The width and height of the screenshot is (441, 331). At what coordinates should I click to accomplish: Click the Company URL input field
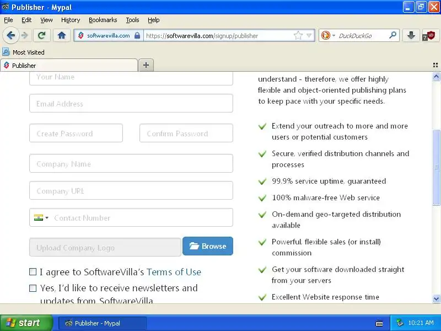click(x=131, y=190)
